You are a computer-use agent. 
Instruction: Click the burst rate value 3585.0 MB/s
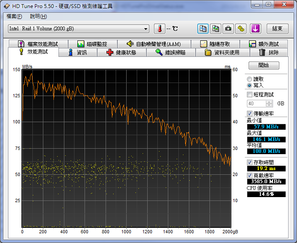[x=266, y=182]
